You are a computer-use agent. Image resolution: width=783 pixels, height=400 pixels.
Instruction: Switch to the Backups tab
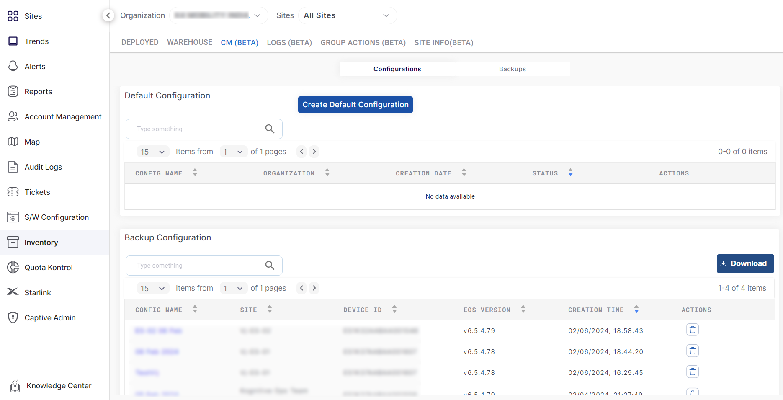pyautogui.click(x=512, y=69)
